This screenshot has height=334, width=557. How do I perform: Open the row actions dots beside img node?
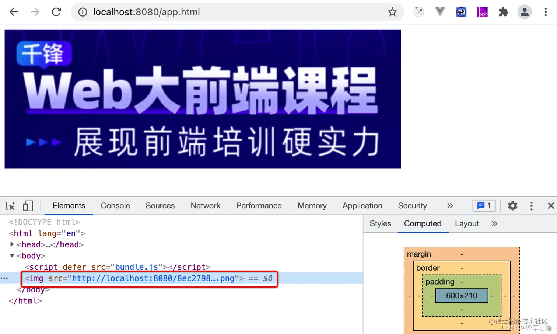tap(4, 278)
